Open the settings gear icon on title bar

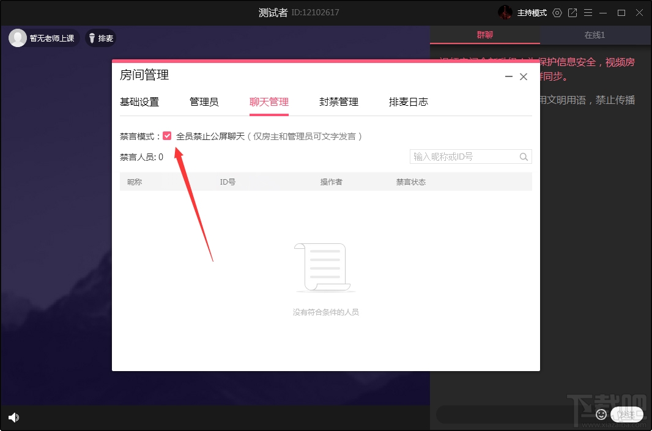(557, 12)
